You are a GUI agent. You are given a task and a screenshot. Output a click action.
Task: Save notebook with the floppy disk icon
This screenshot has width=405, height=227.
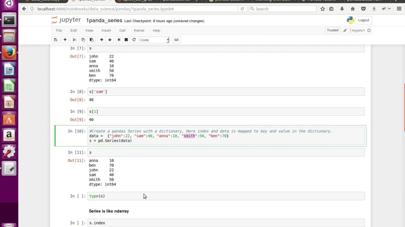(56, 40)
